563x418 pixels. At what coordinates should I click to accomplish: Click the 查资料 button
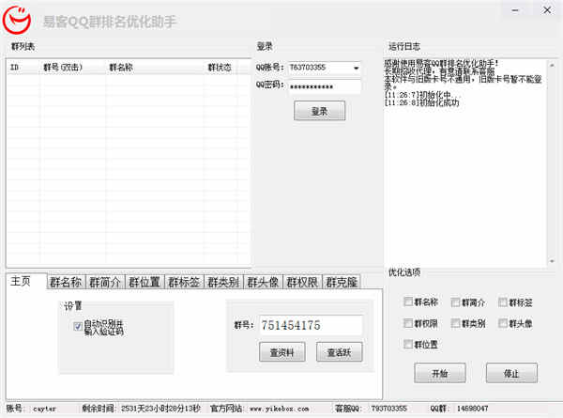tap(282, 352)
